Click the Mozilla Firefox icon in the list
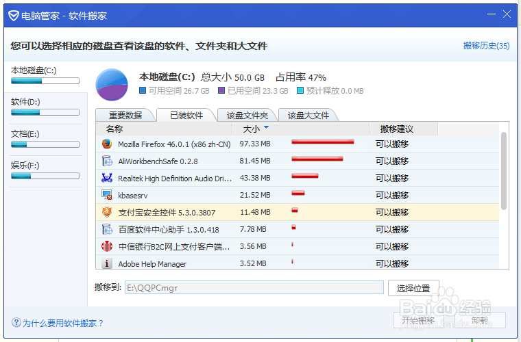521x342 pixels. (107, 144)
